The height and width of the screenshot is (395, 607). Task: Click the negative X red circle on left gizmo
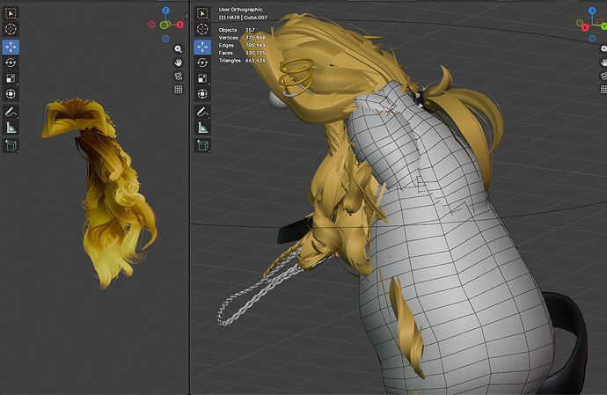click(151, 25)
